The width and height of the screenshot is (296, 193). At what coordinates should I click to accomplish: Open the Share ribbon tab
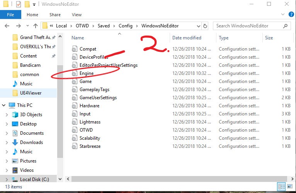coord(55,15)
